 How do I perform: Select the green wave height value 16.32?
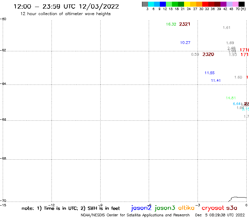[x=171, y=24]
